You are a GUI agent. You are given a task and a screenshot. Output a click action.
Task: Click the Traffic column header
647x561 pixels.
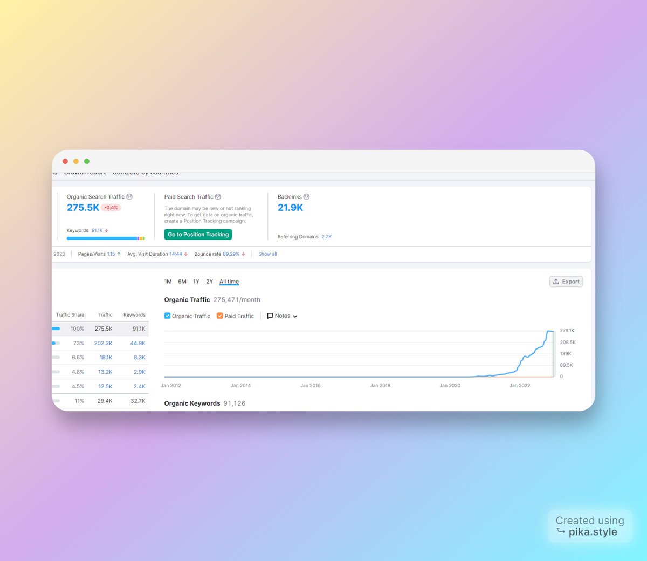click(105, 315)
